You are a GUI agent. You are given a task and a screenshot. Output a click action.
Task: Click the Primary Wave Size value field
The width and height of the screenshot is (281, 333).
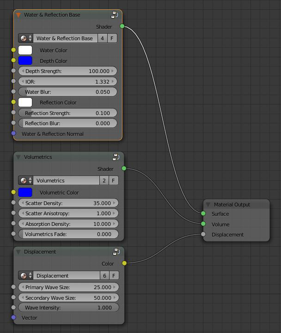tap(69, 287)
